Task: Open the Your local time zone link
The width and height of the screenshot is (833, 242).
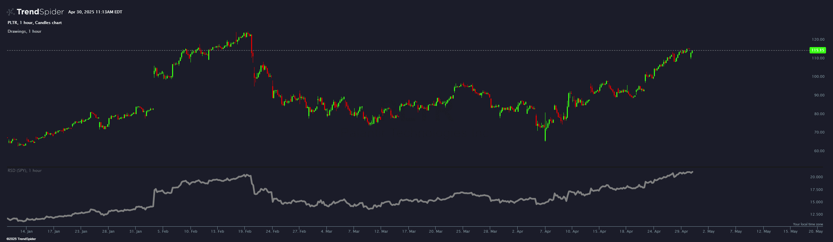Action: [808, 224]
